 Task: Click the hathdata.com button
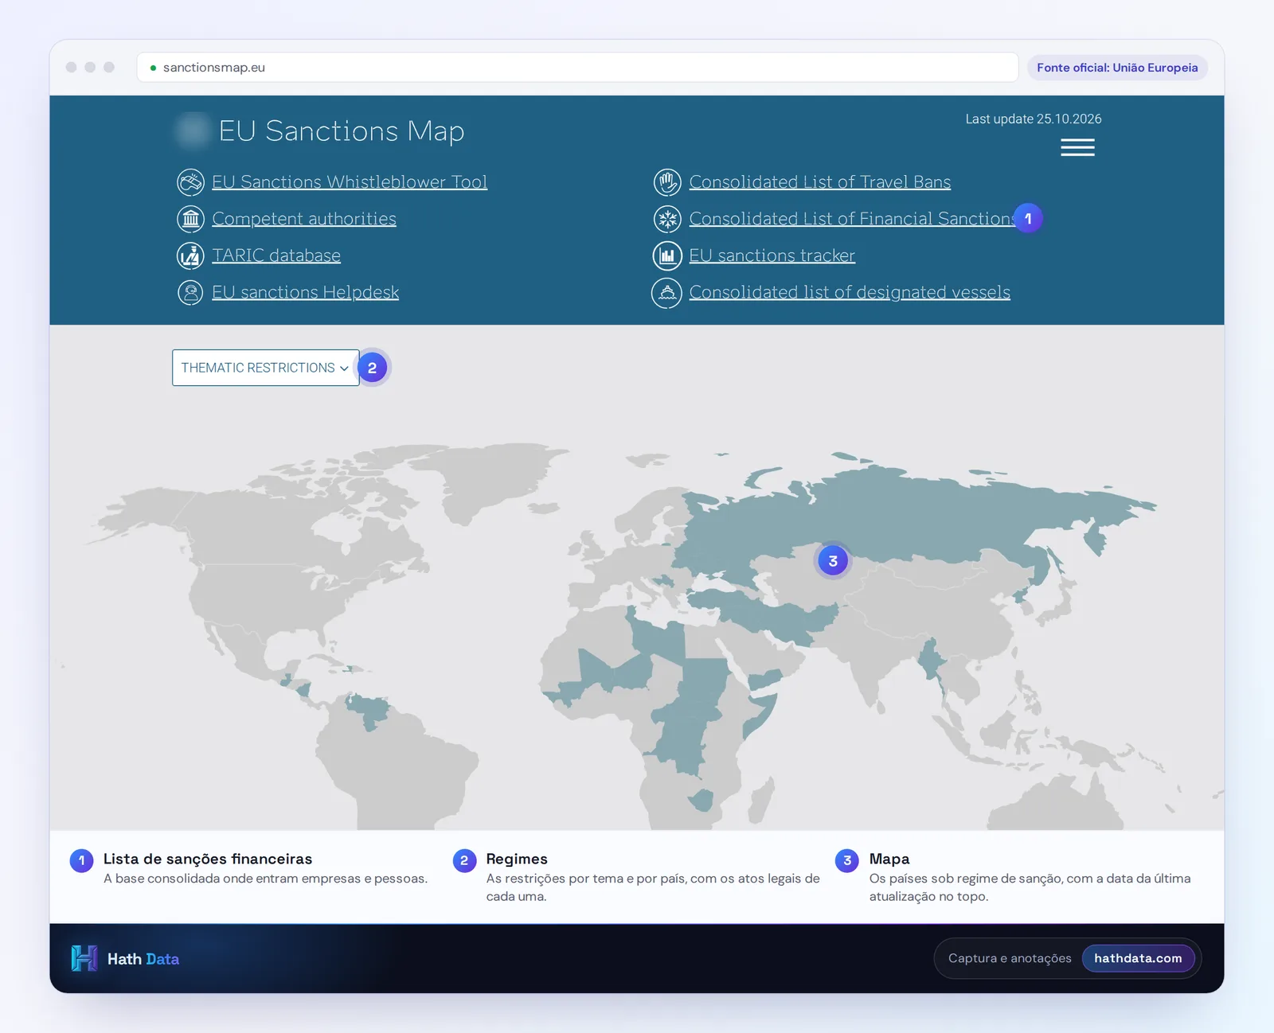pos(1138,958)
